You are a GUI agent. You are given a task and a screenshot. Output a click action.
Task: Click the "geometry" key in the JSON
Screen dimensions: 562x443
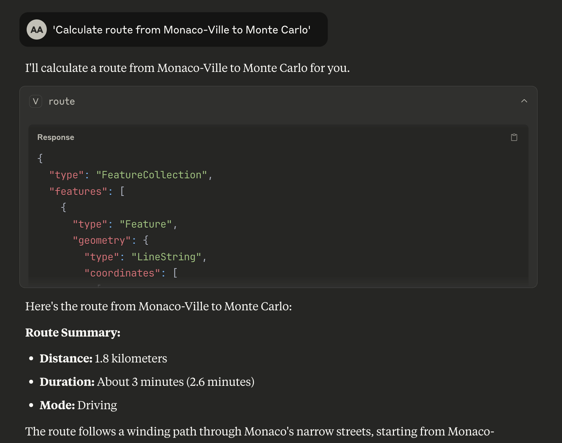click(102, 241)
